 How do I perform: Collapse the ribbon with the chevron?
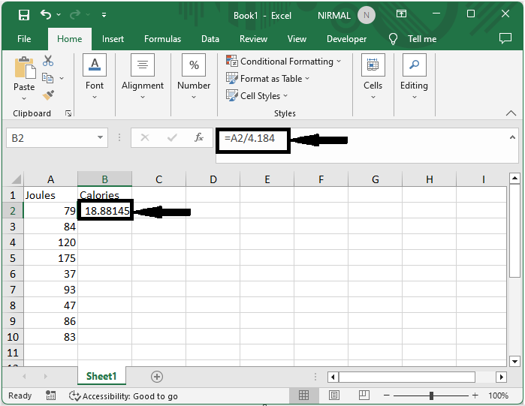pyautogui.click(x=511, y=113)
